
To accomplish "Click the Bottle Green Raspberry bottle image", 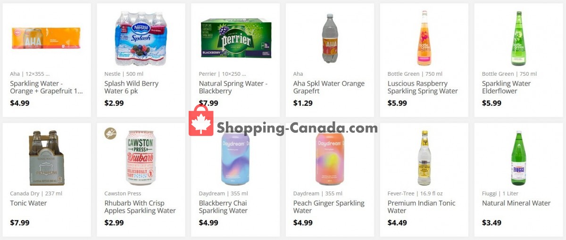I will coord(424,39).
